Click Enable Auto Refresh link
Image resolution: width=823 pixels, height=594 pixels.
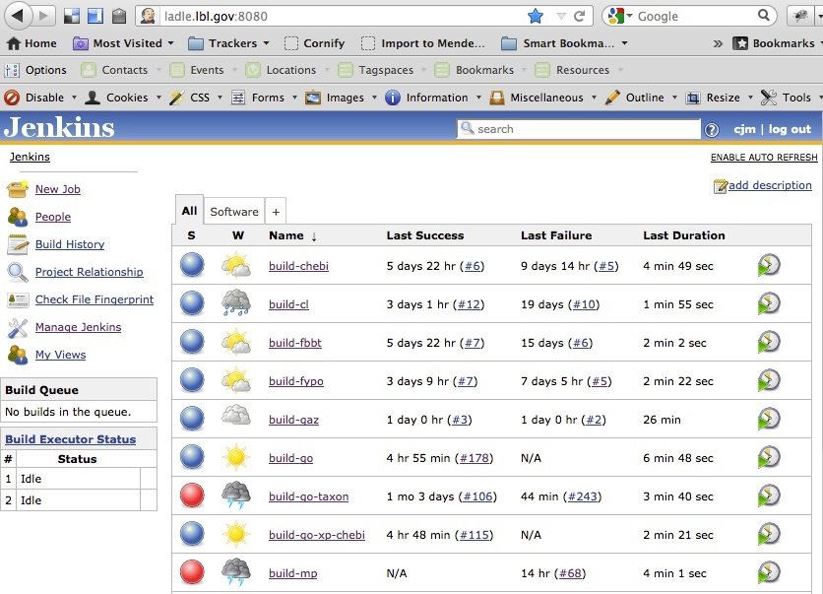pyautogui.click(x=764, y=157)
